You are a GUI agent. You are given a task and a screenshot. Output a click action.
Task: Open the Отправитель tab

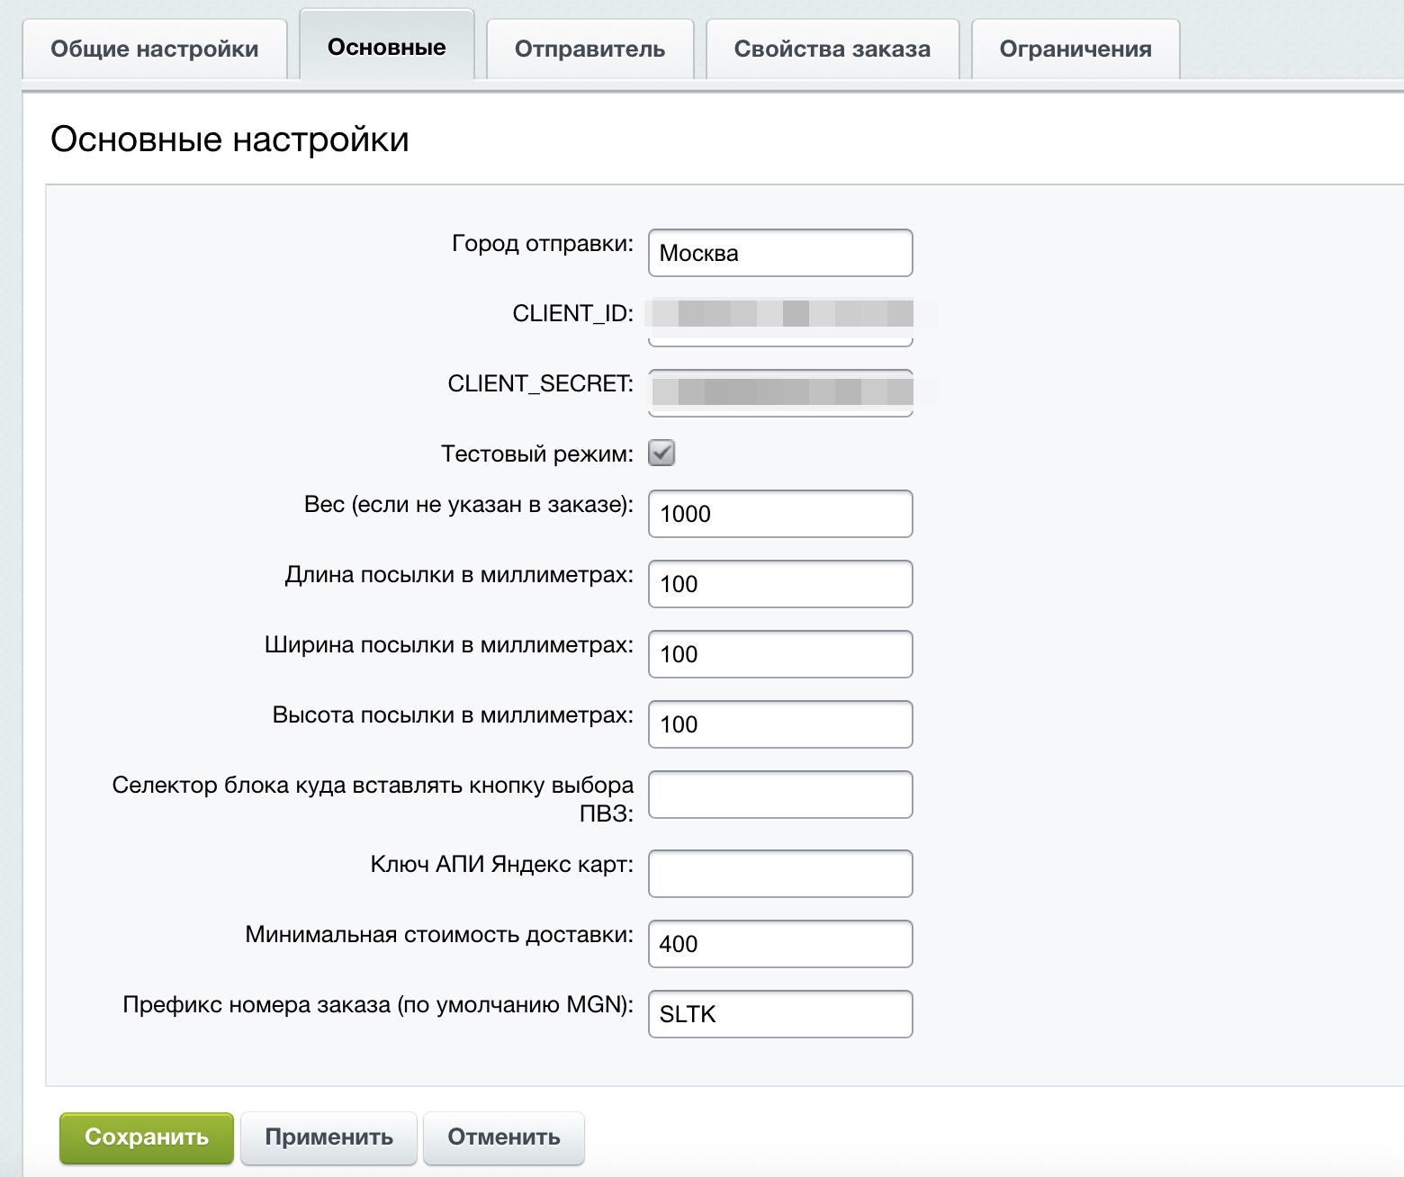[x=589, y=49]
